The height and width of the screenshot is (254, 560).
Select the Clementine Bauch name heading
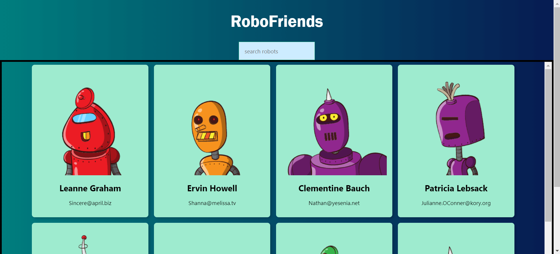coord(334,188)
